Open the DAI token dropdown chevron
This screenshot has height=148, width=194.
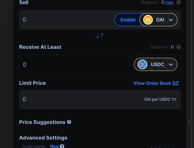[x=171, y=20]
